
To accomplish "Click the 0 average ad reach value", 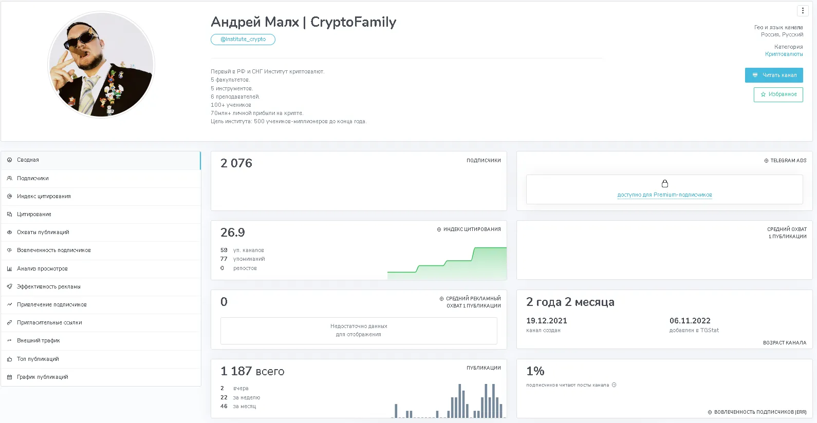I will click(224, 302).
